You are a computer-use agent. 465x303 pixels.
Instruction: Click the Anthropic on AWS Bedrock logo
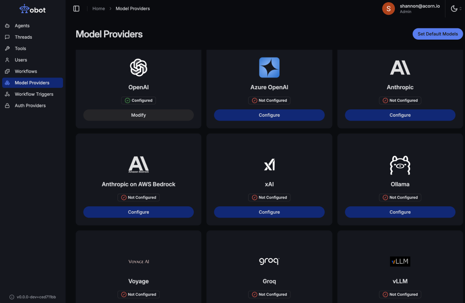click(x=138, y=165)
